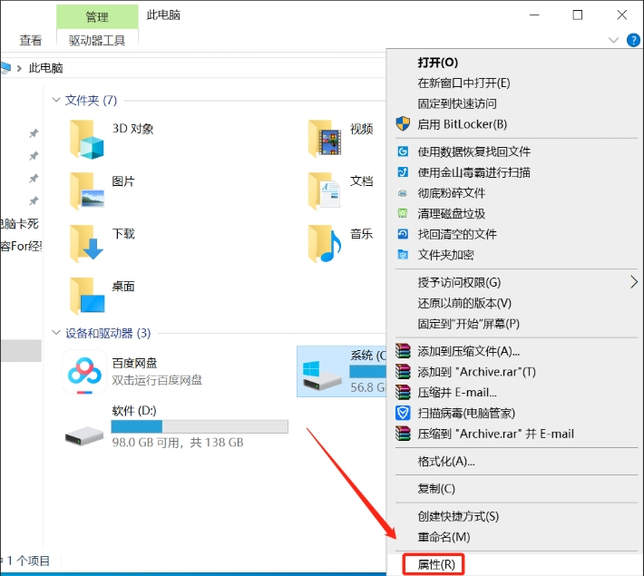The width and height of the screenshot is (644, 576).
Task: Click 格式化(A)... in the context menu
Action: 446,461
